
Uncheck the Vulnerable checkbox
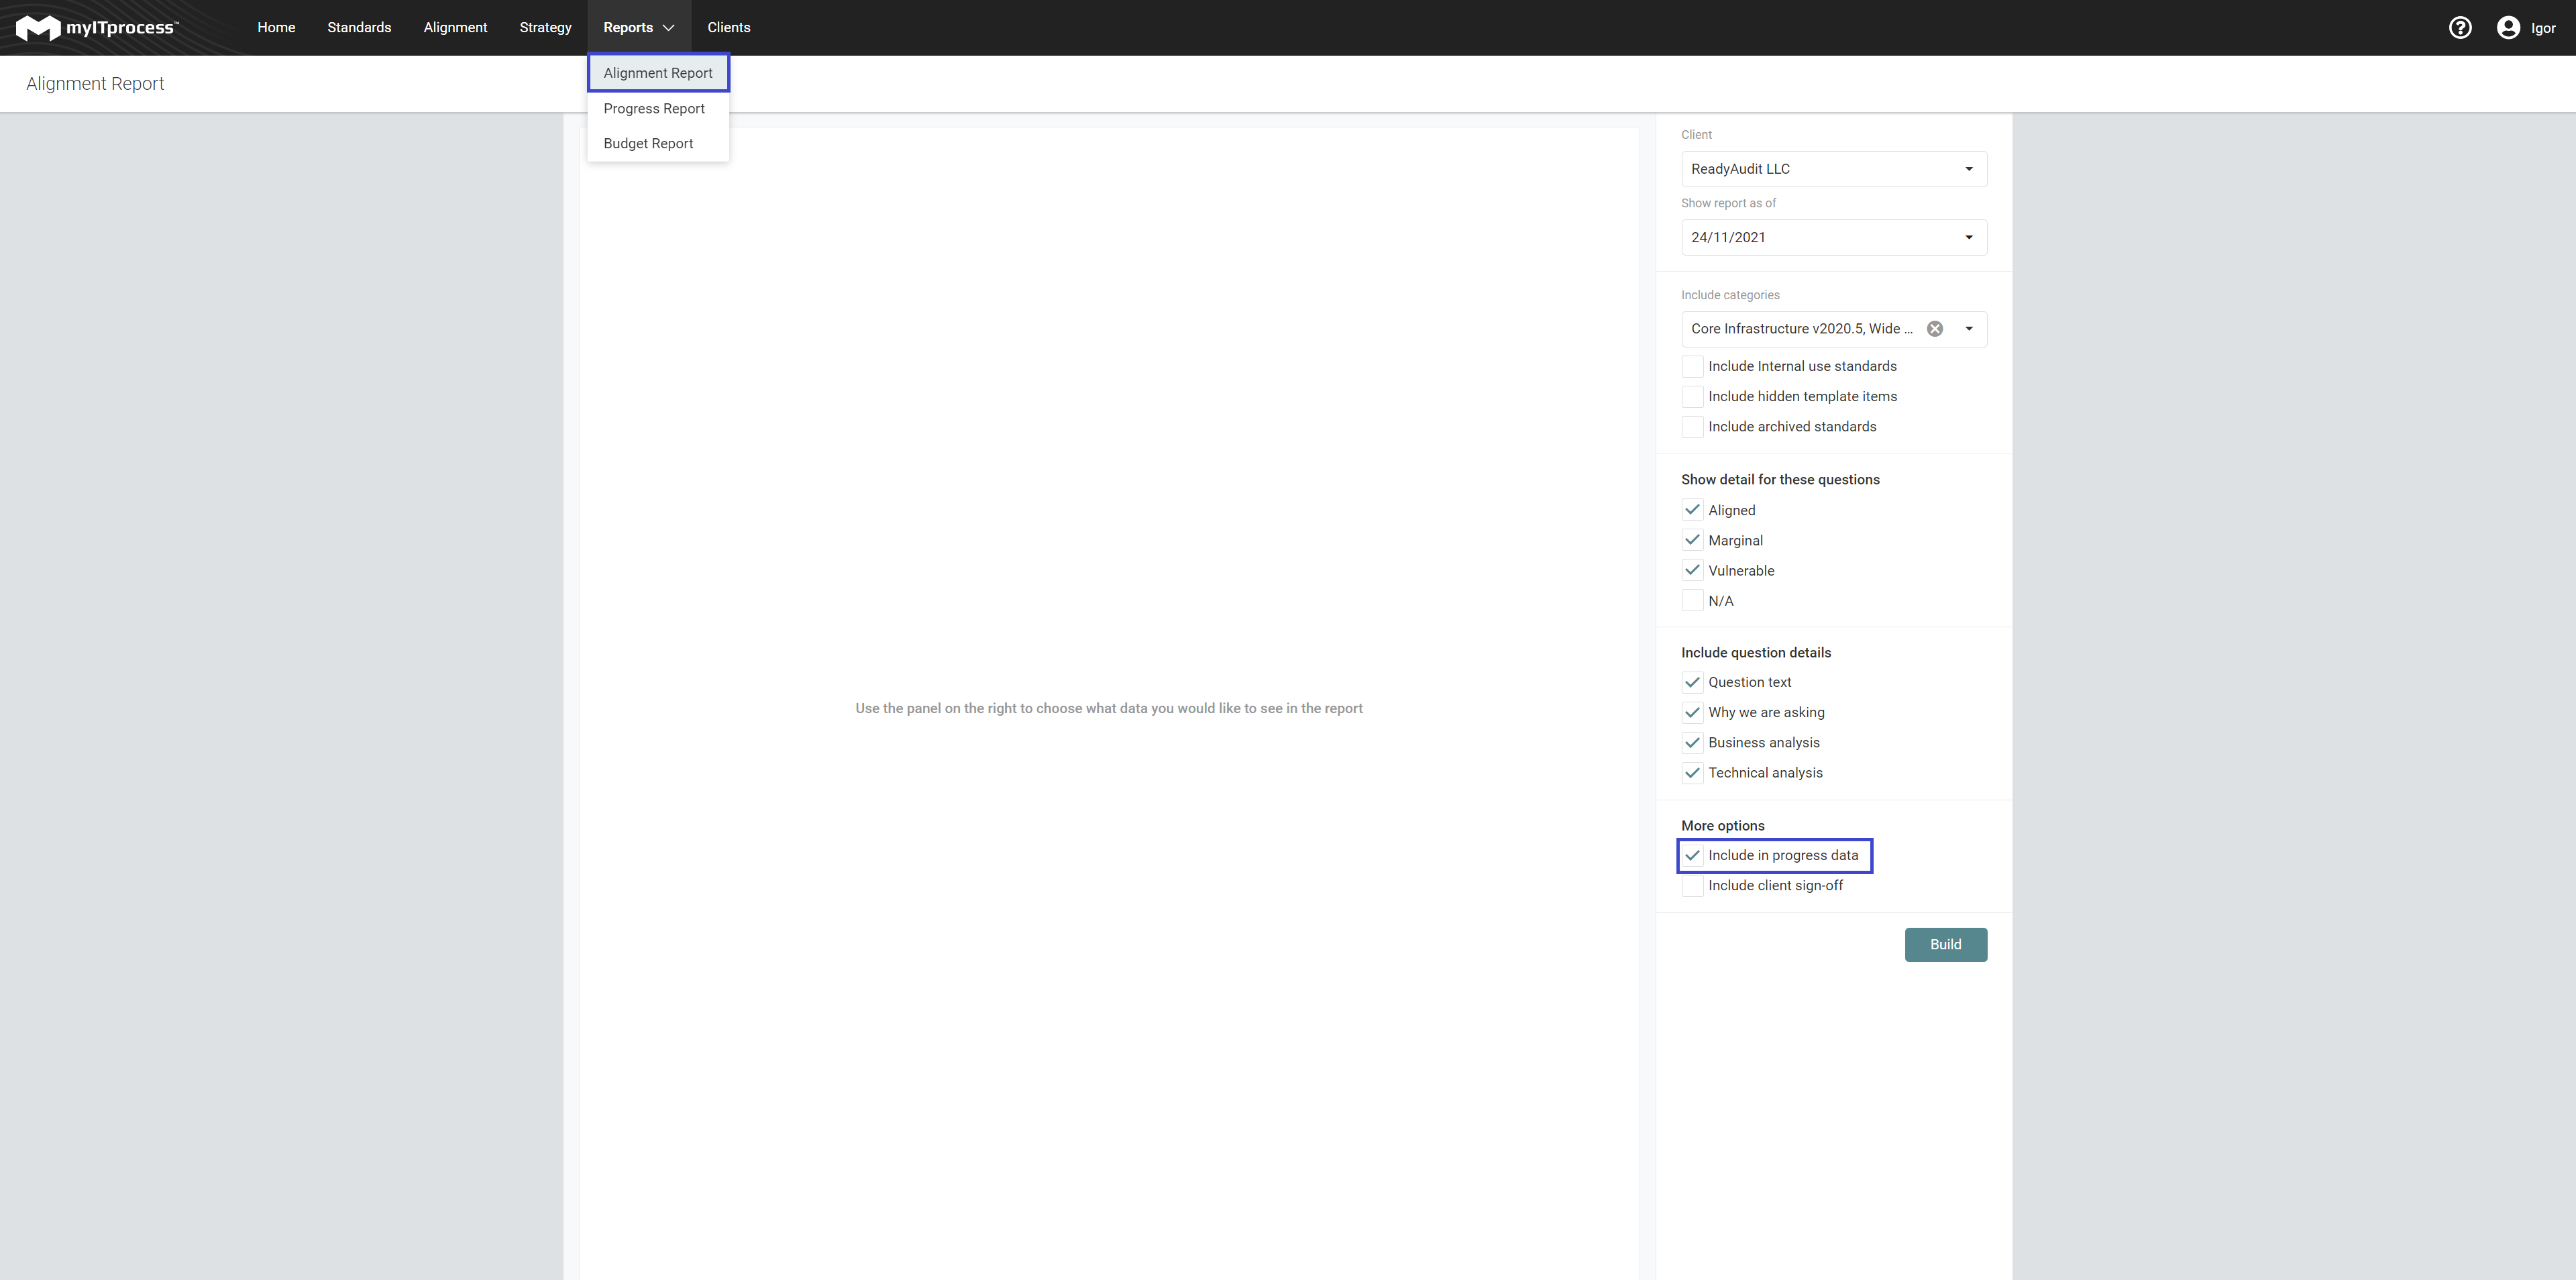tap(1692, 571)
